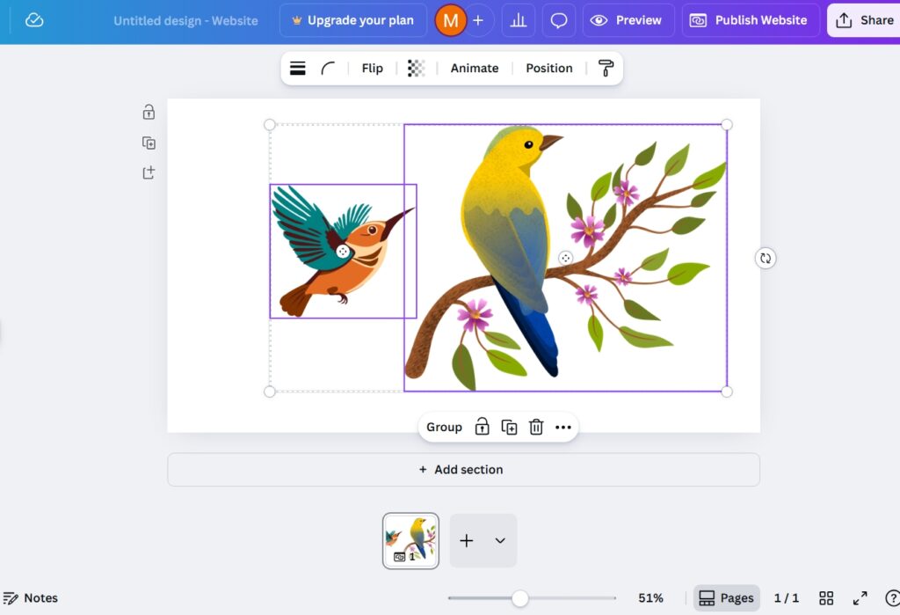Delete selection with the trash icon
Viewport: 900px width, 615px height.
pyautogui.click(x=536, y=428)
